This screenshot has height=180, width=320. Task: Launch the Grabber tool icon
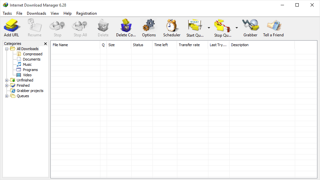[x=250, y=26]
